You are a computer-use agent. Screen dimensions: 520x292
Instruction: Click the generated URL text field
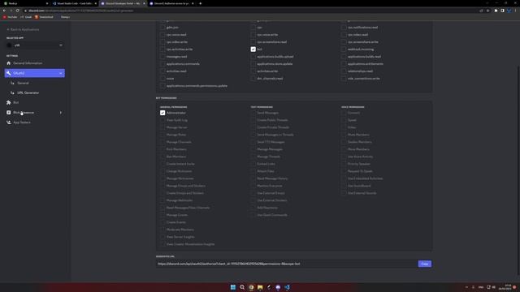point(287,264)
